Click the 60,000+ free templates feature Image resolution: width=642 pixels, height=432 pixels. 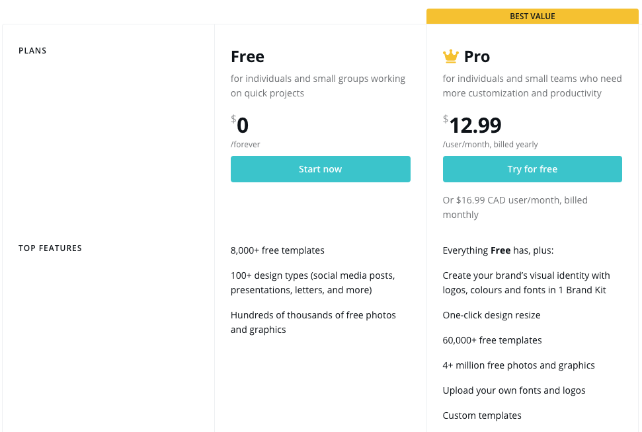tap(492, 340)
